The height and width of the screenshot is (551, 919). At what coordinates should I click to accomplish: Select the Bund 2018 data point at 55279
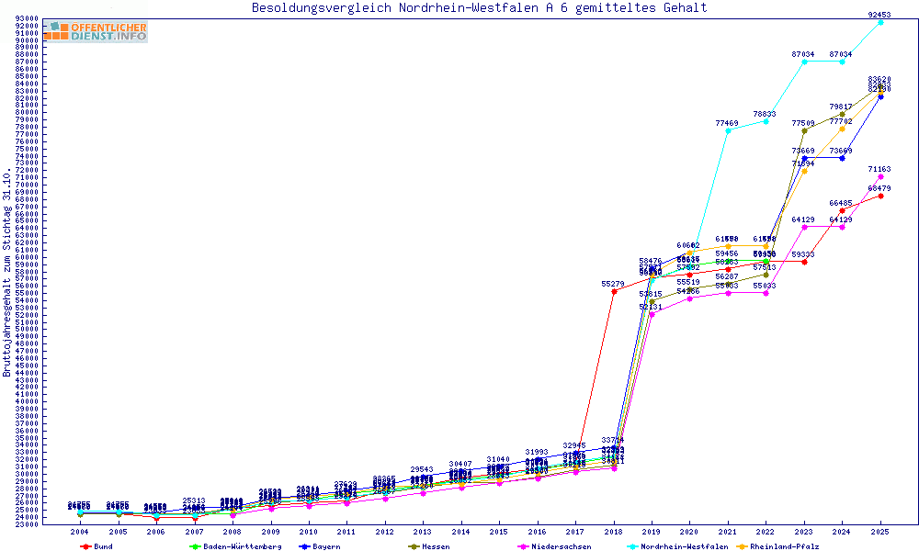(x=614, y=292)
